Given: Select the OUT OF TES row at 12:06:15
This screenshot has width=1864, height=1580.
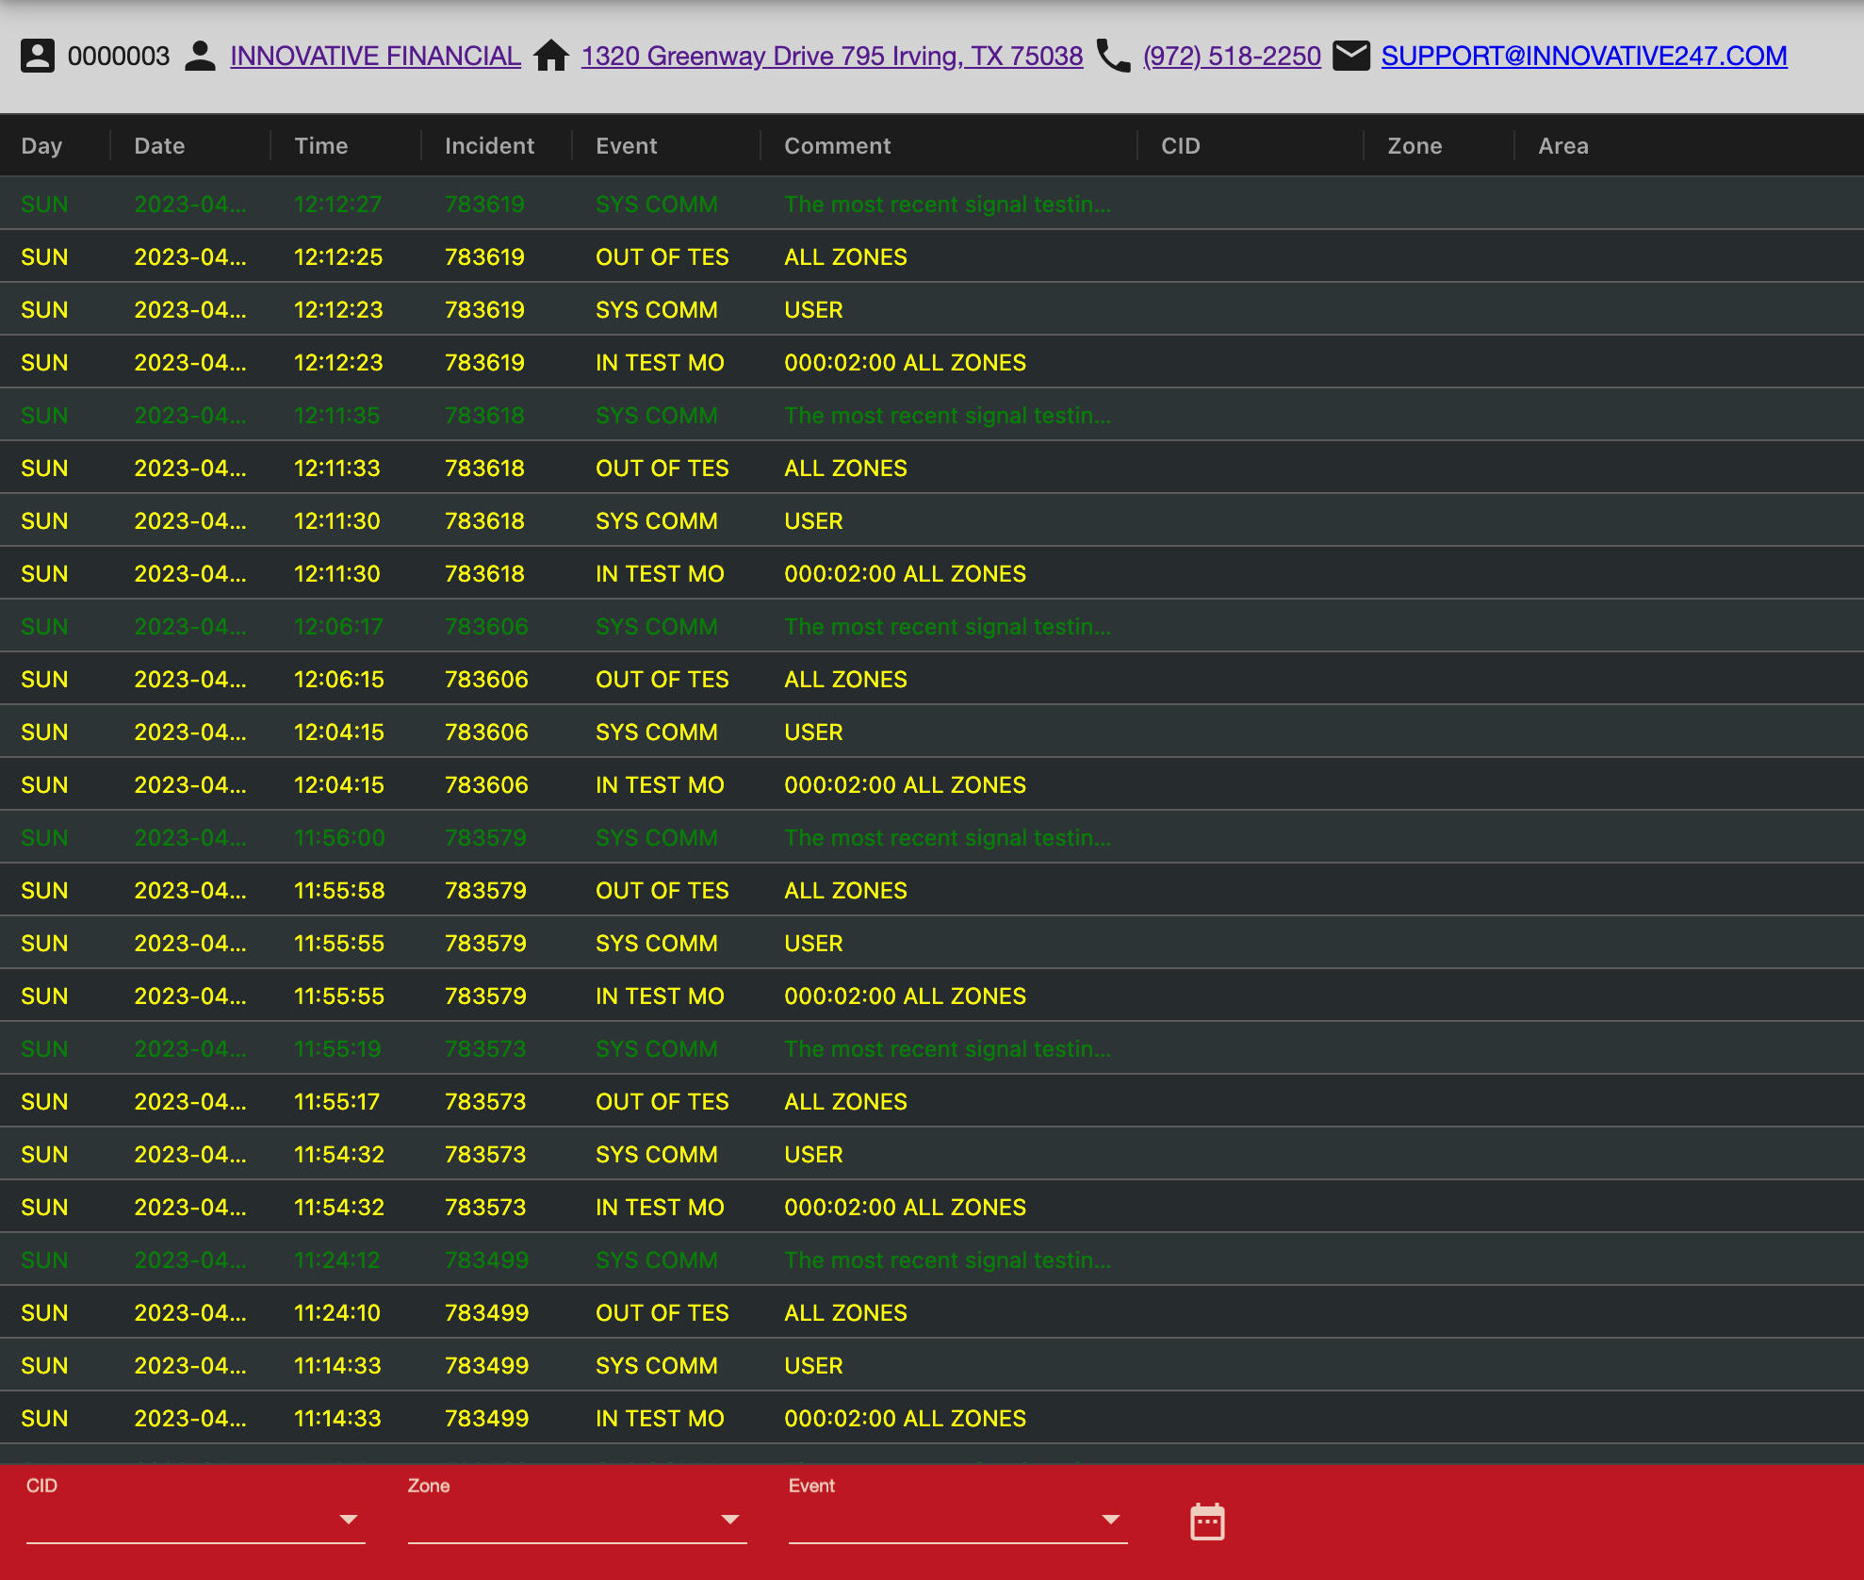Looking at the screenshot, I should pyautogui.click(x=932, y=679).
